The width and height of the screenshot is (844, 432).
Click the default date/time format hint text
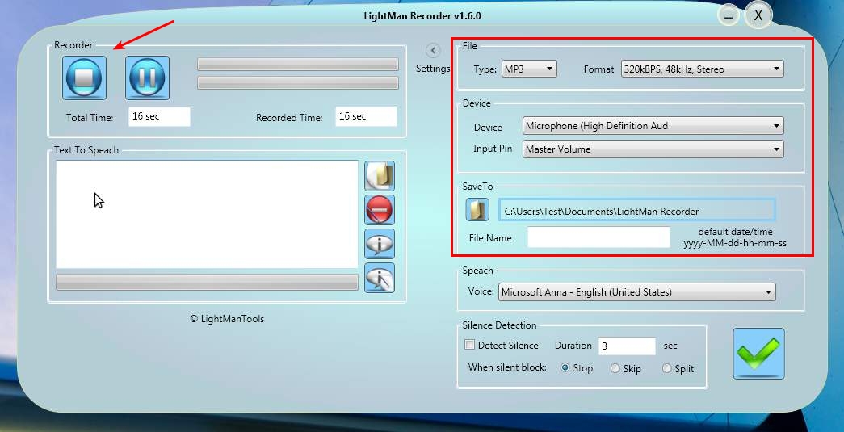[x=735, y=237]
